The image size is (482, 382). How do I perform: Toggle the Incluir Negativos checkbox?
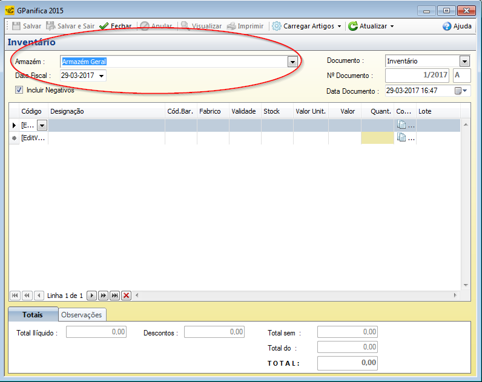coord(19,90)
